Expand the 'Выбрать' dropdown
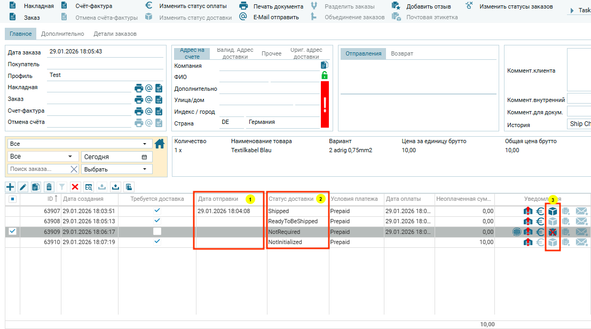The height and width of the screenshot is (329, 591). (116, 169)
